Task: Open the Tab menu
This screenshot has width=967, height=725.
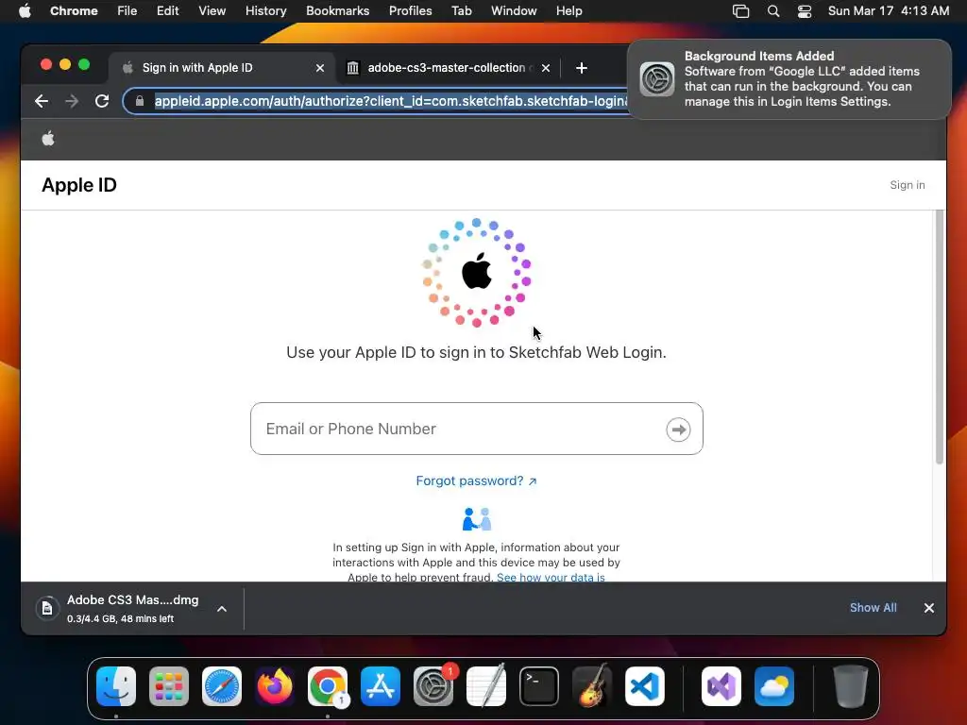Action: (x=461, y=10)
